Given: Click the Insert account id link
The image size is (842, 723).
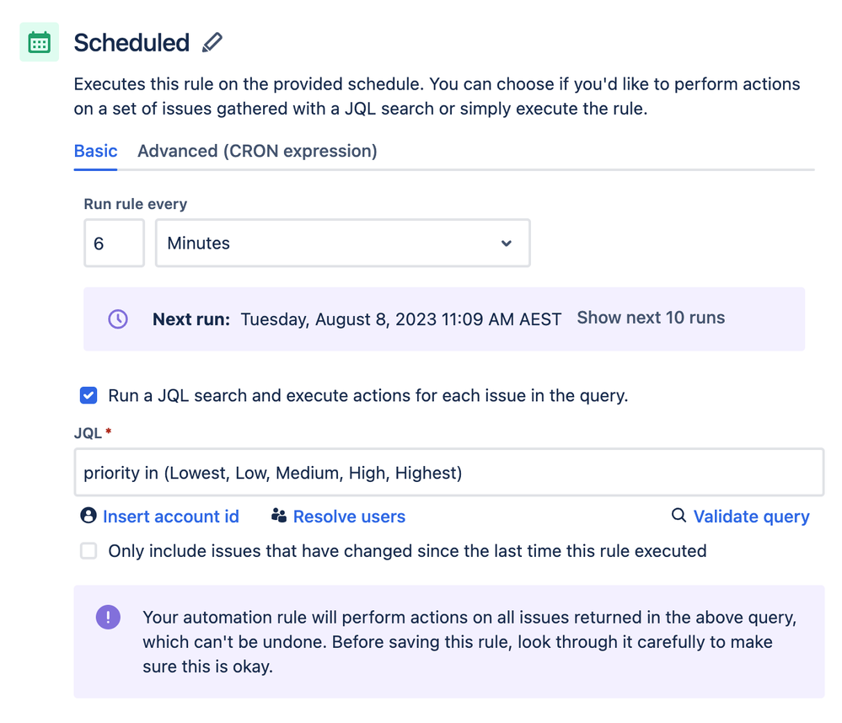Looking at the screenshot, I should tap(171, 517).
